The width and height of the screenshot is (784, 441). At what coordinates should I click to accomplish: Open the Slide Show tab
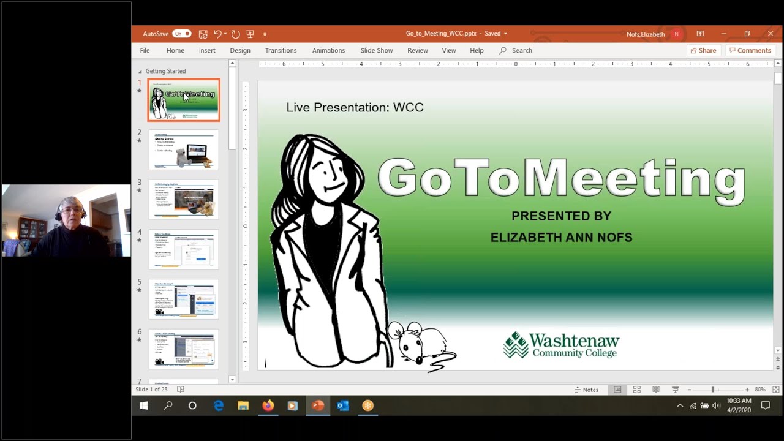click(377, 50)
